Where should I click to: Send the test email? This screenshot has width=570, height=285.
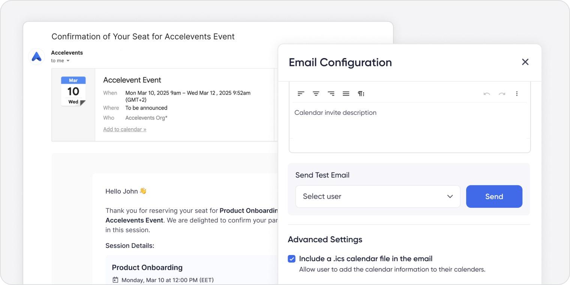pos(494,196)
